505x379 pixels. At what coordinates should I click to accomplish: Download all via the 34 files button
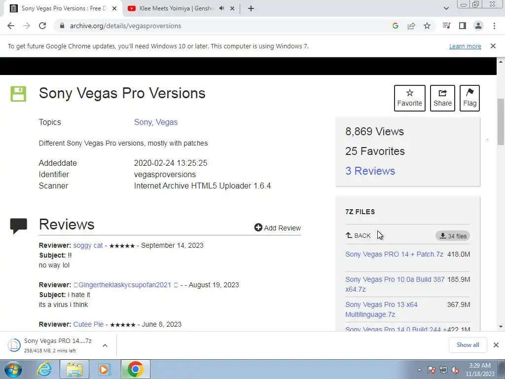coord(453,236)
